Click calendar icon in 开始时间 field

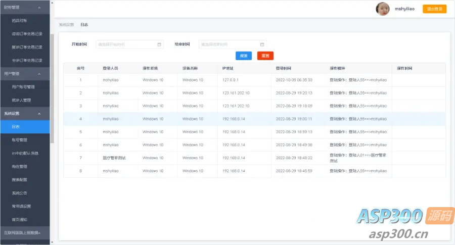coord(159,44)
